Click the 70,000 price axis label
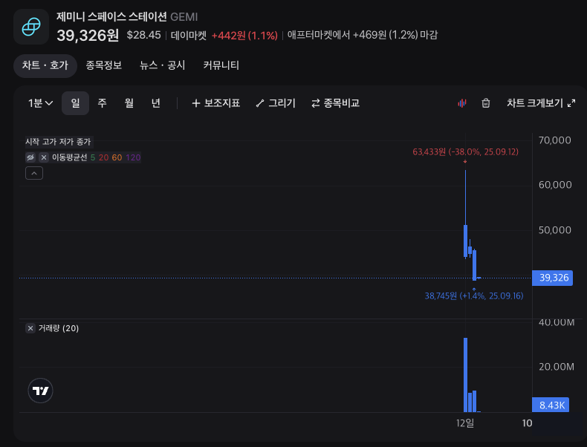 [x=555, y=140]
